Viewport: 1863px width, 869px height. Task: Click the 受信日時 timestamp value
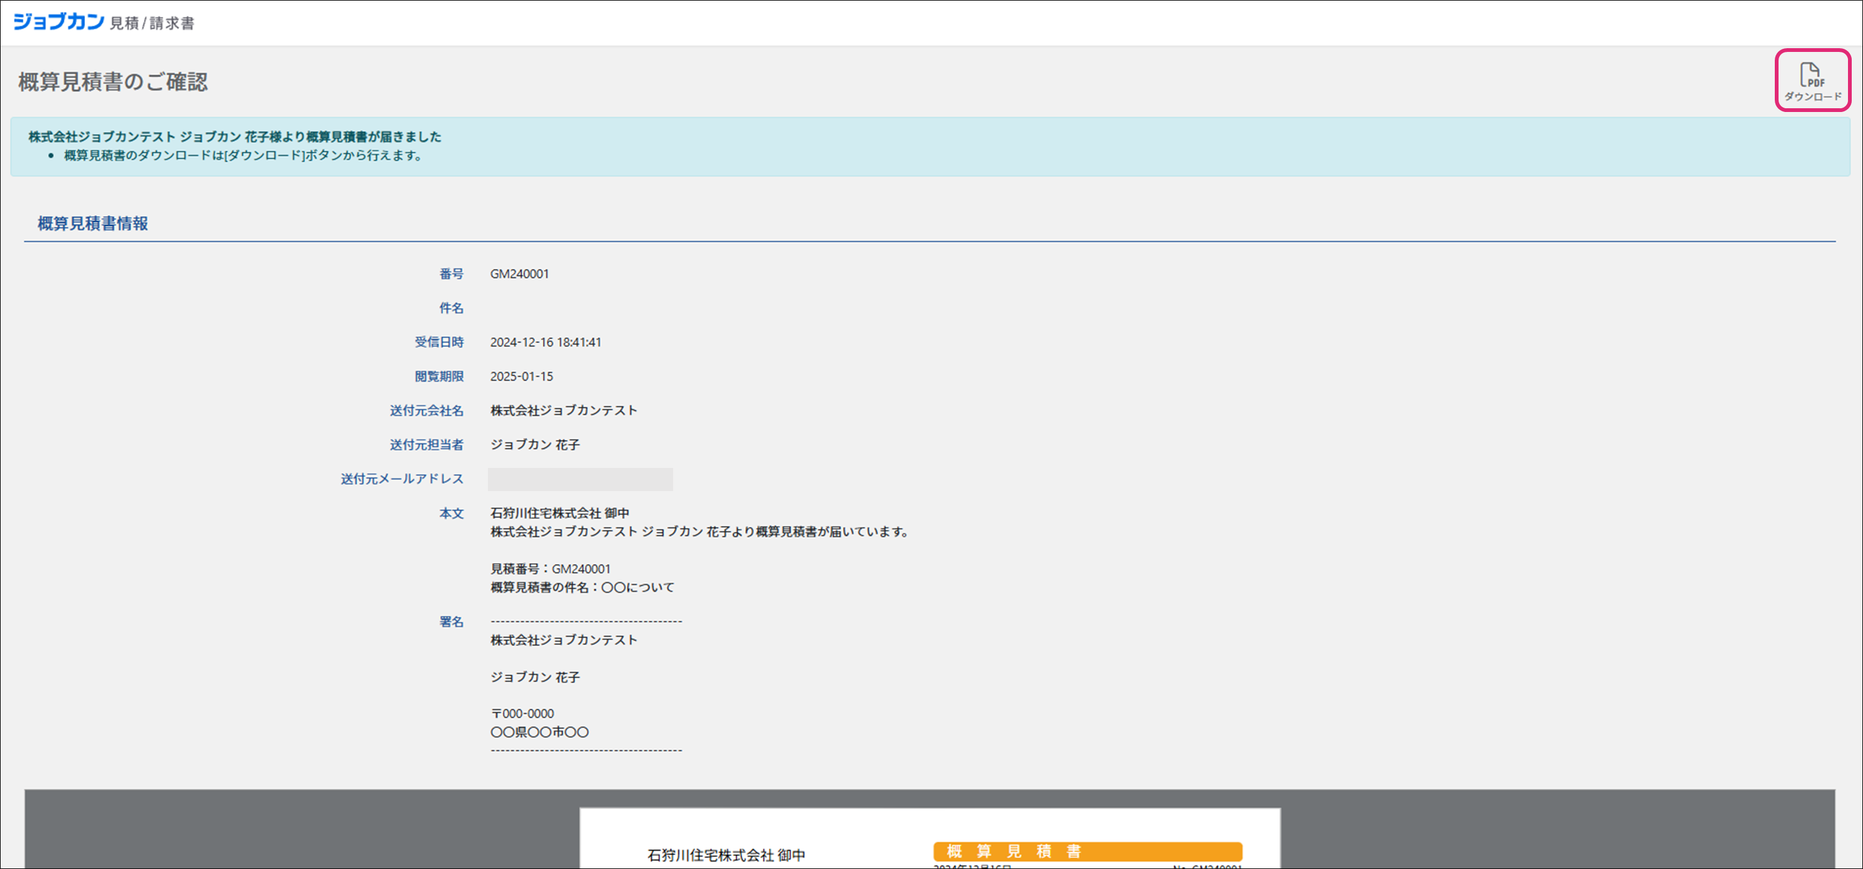[546, 342]
